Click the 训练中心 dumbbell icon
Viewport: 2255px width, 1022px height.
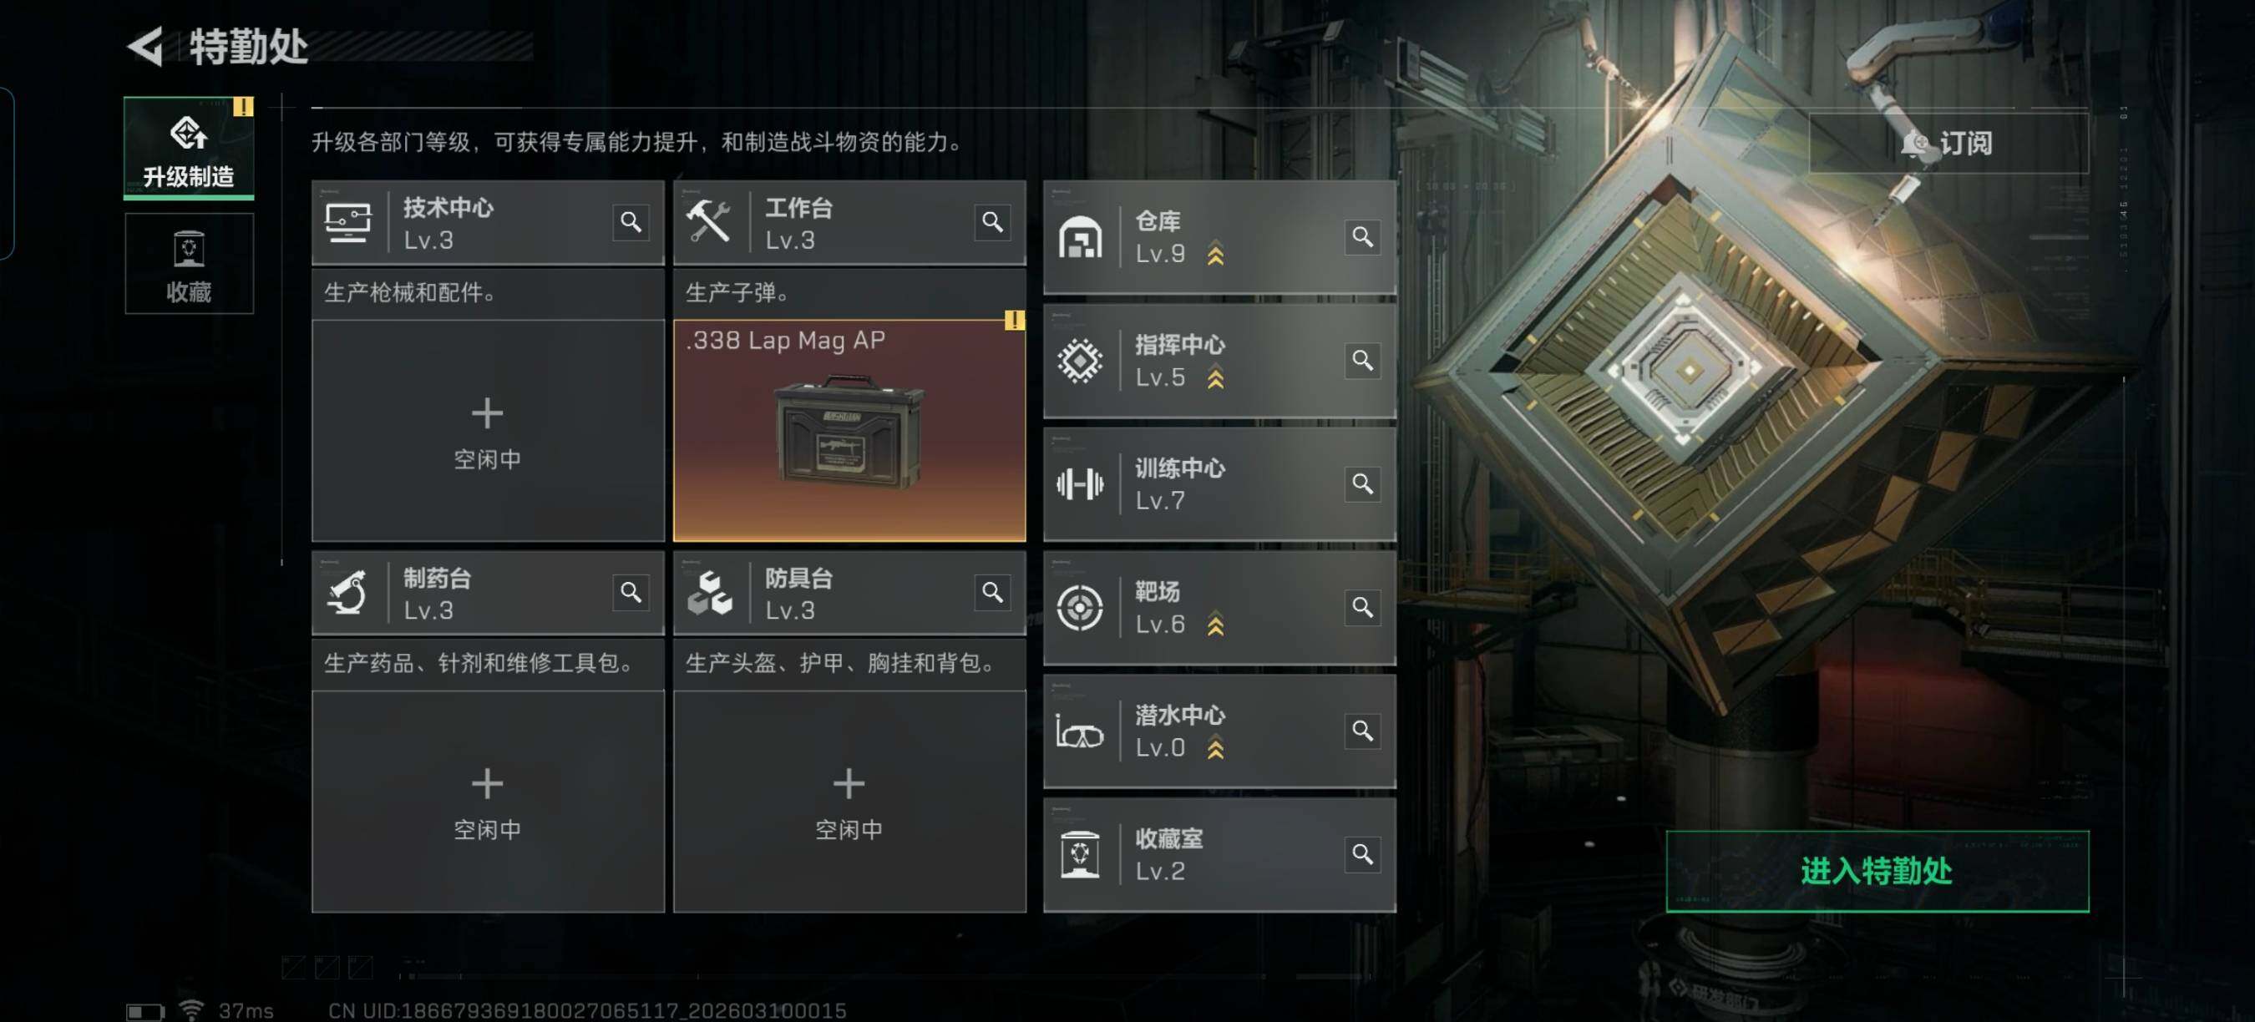click(1080, 484)
